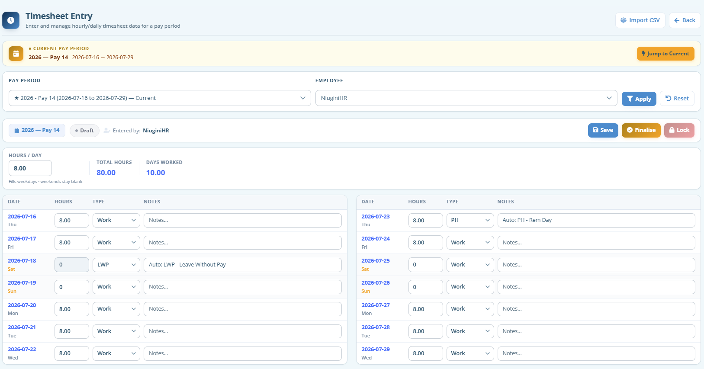This screenshot has width=704, height=369.
Task: Open Type dropdown for 2026-07-19
Action: point(116,287)
